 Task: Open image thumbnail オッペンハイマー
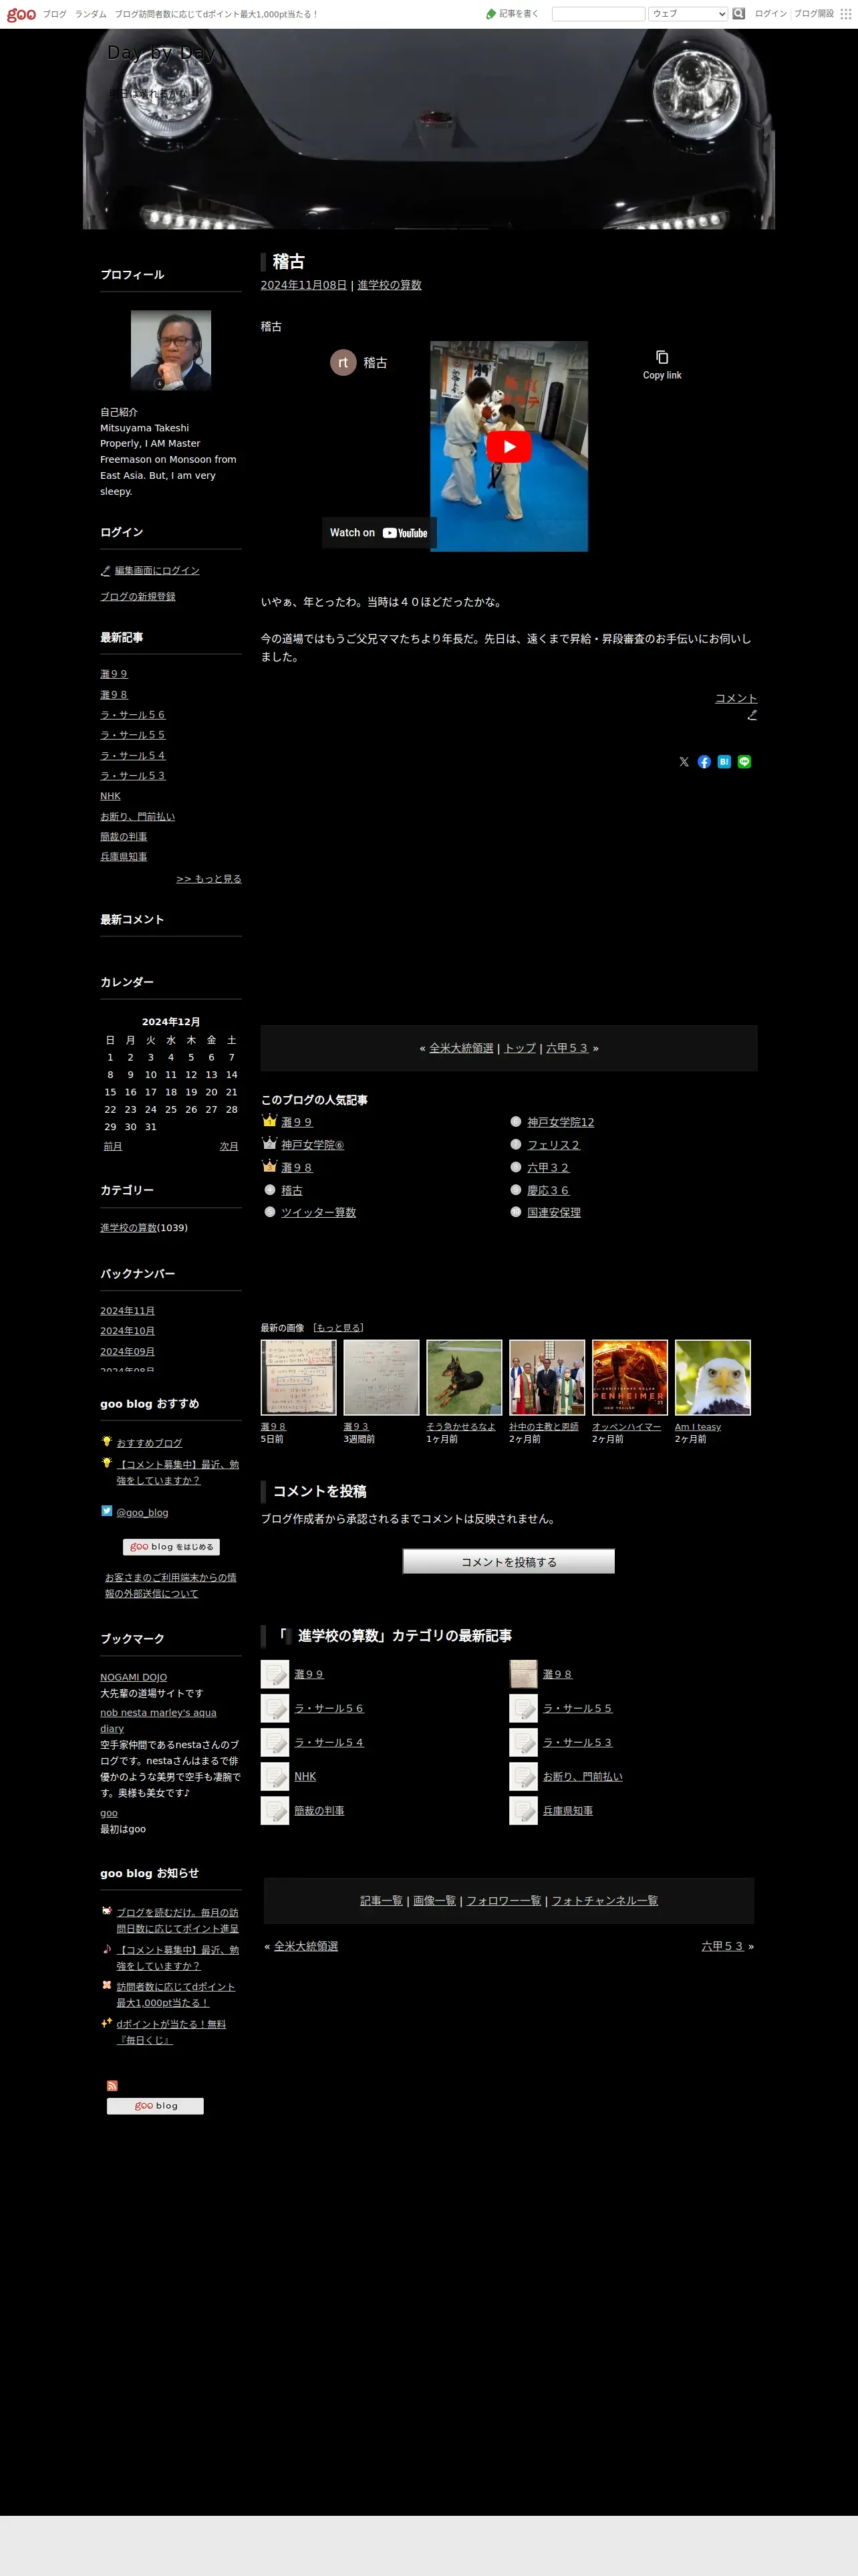point(629,1378)
